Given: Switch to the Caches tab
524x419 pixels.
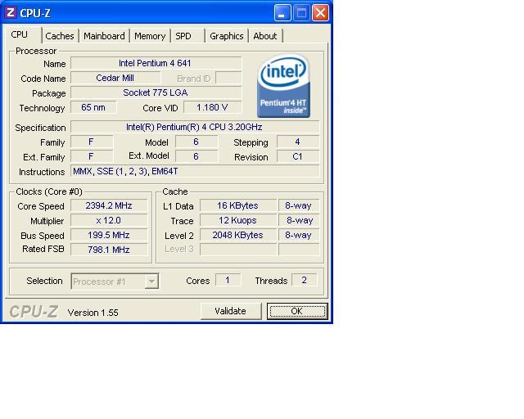Looking at the screenshot, I should pyautogui.click(x=60, y=36).
